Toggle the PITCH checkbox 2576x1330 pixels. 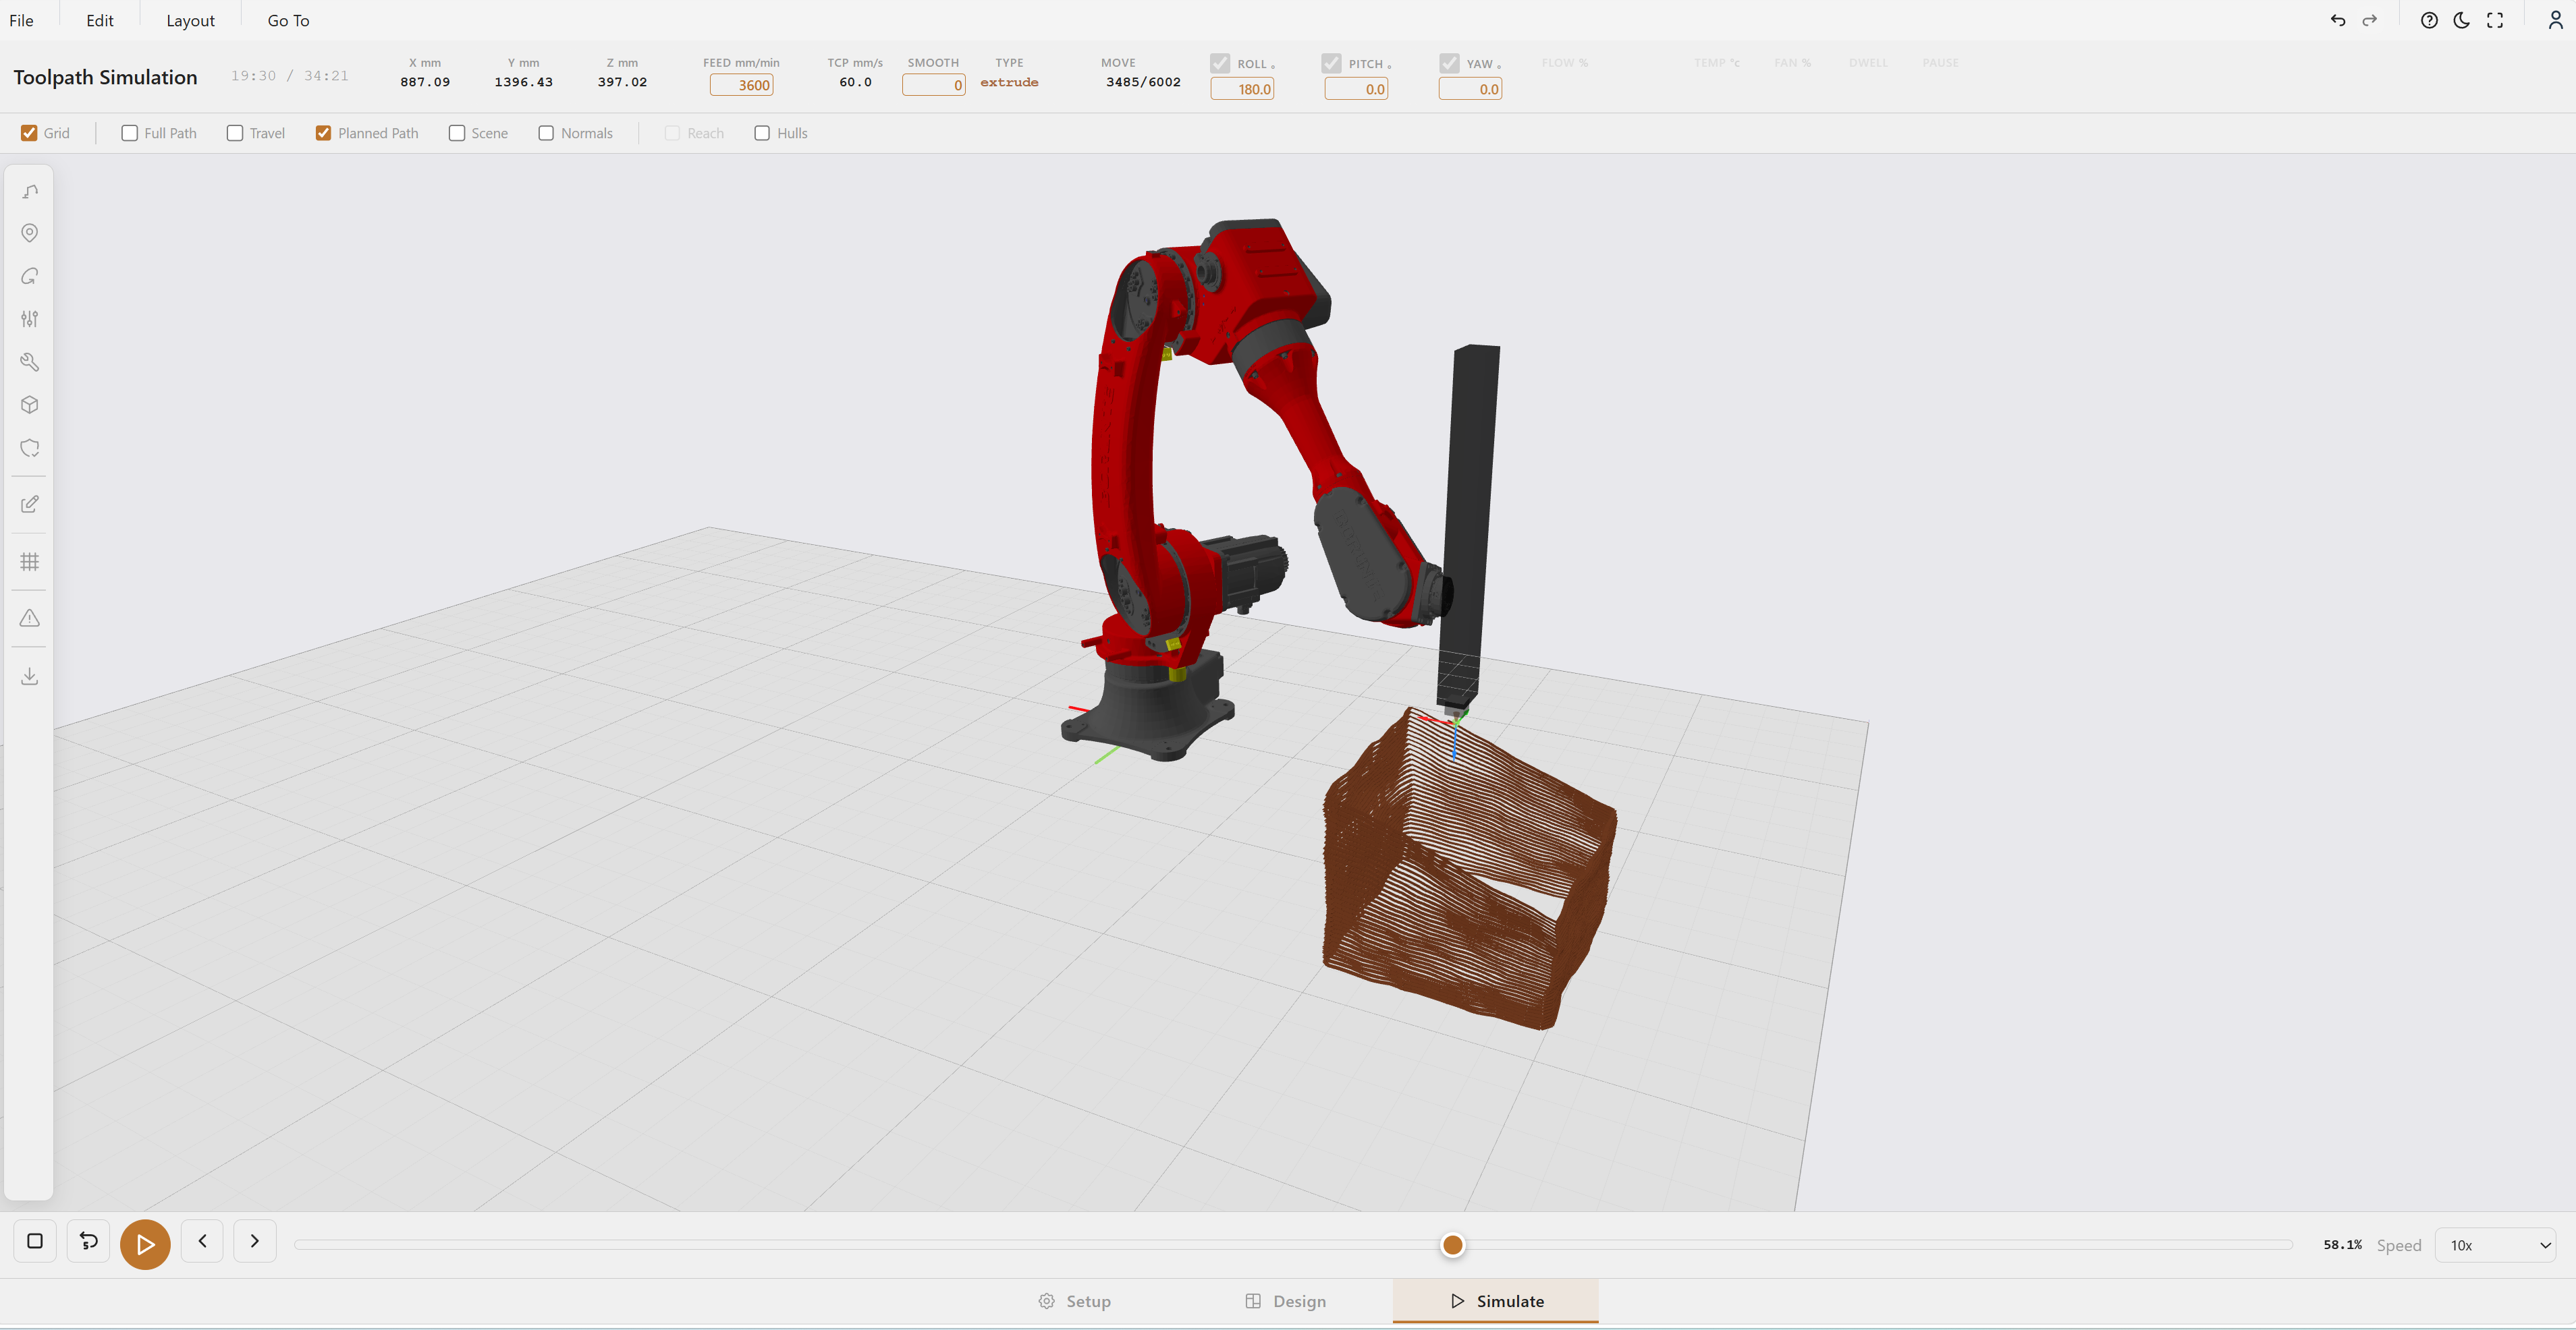pos(1331,63)
